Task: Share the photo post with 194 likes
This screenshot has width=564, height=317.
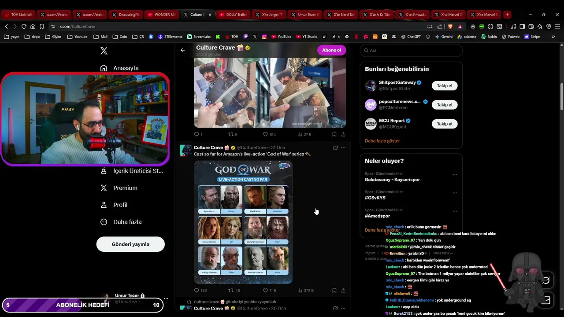Action: [343, 134]
